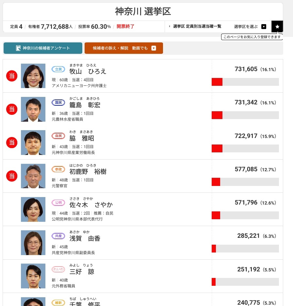Click the 投票率 60.30% figure
Viewport: 293px width, 306px height.
tap(94, 26)
